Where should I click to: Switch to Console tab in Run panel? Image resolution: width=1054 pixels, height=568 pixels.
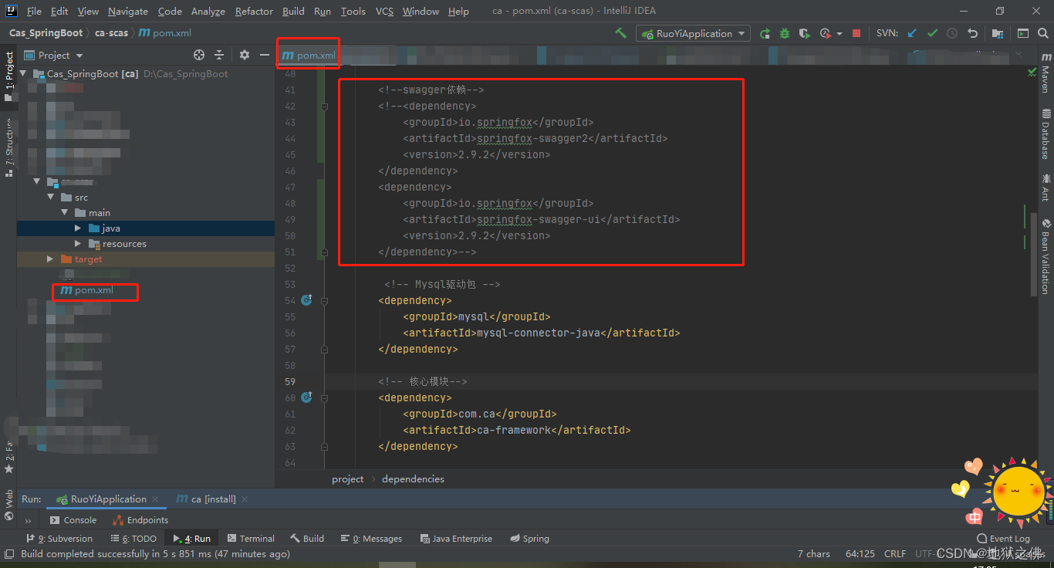click(x=73, y=520)
